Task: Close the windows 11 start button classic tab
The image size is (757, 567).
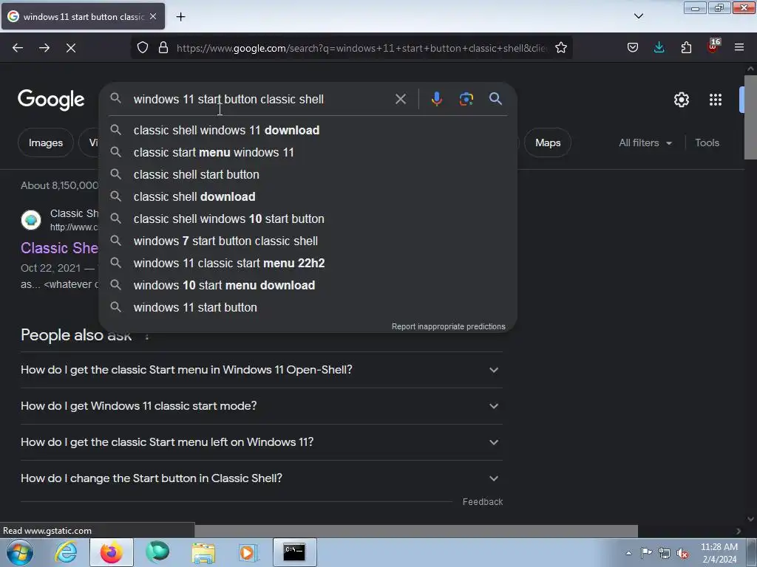Action: 153,16
